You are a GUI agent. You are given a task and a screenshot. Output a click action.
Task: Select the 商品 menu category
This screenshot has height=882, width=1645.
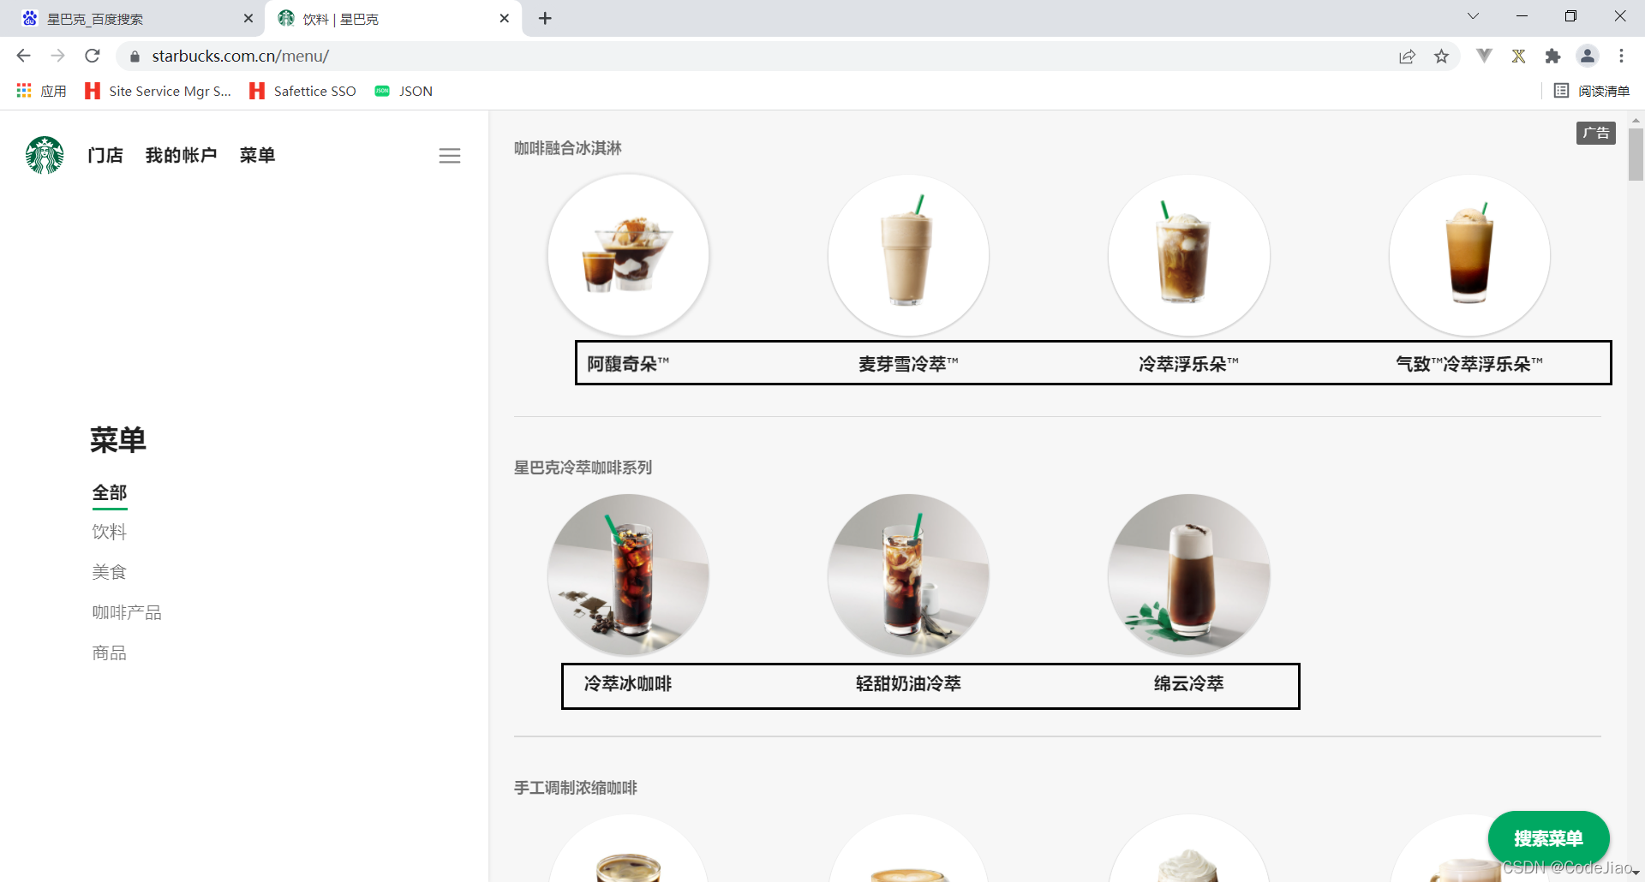click(x=110, y=653)
